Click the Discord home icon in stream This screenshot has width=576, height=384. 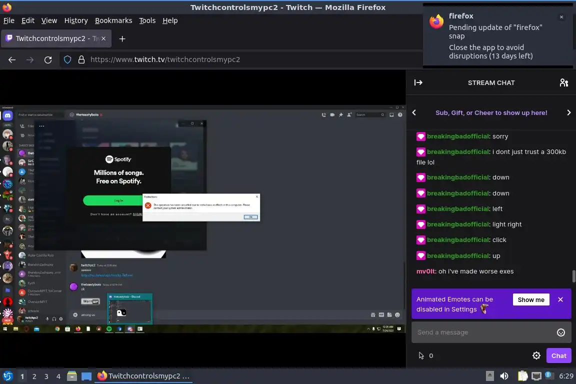[x=7, y=116]
